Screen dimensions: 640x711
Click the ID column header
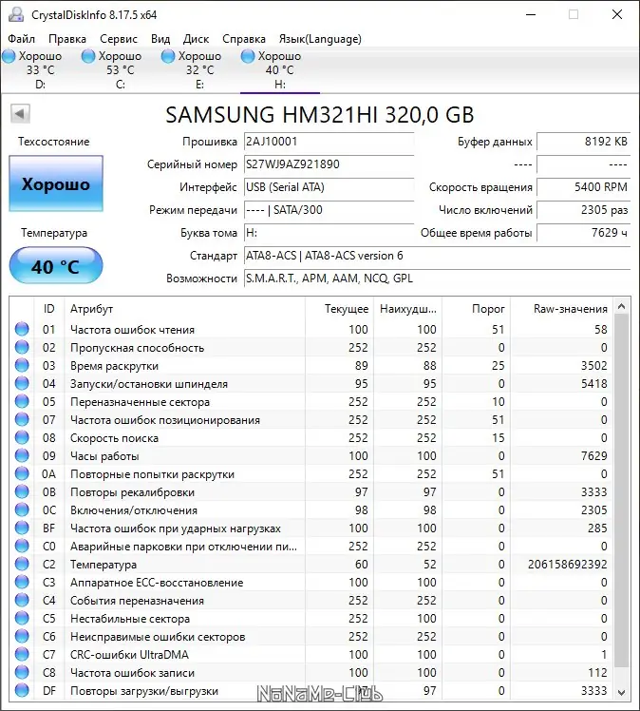(x=49, y=309)
